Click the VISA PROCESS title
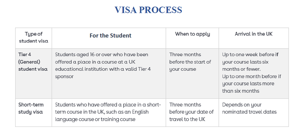The height and width of the screenshot is (132, 294). click(148, 10)
